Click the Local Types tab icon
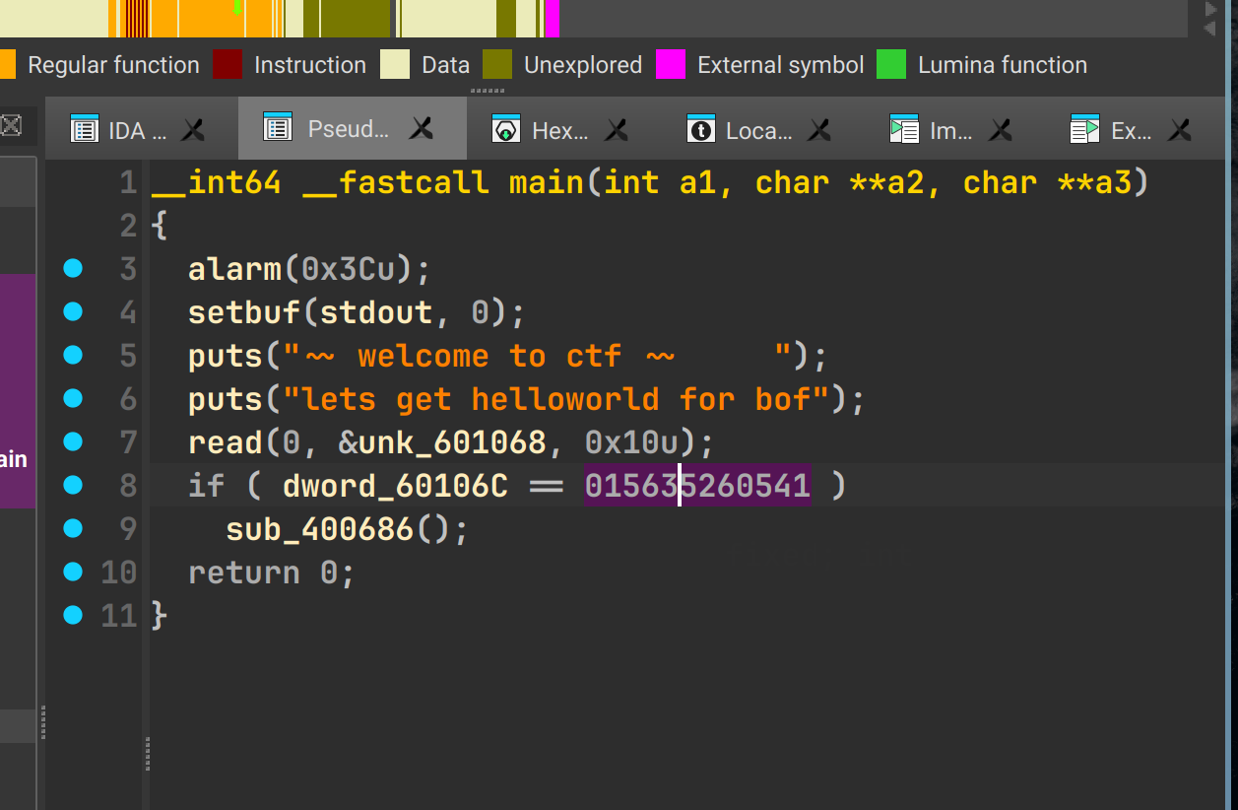1238x810 pixels. 701,129
